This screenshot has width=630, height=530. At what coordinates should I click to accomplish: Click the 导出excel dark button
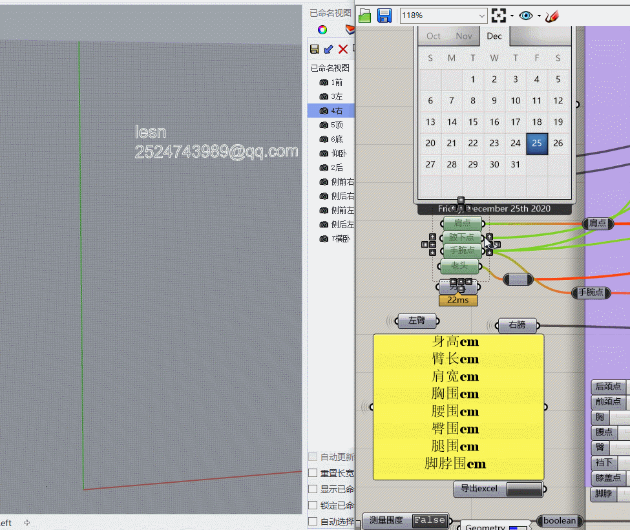(x=524, y=489)
